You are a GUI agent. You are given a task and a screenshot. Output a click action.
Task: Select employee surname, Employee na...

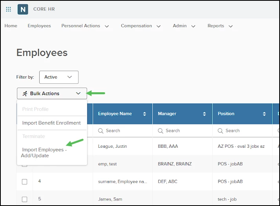(122, 182)
